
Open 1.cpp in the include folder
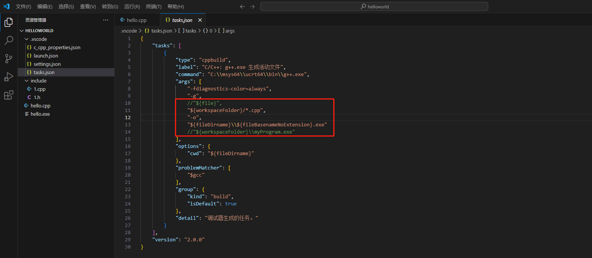click(x=66, y=89)
